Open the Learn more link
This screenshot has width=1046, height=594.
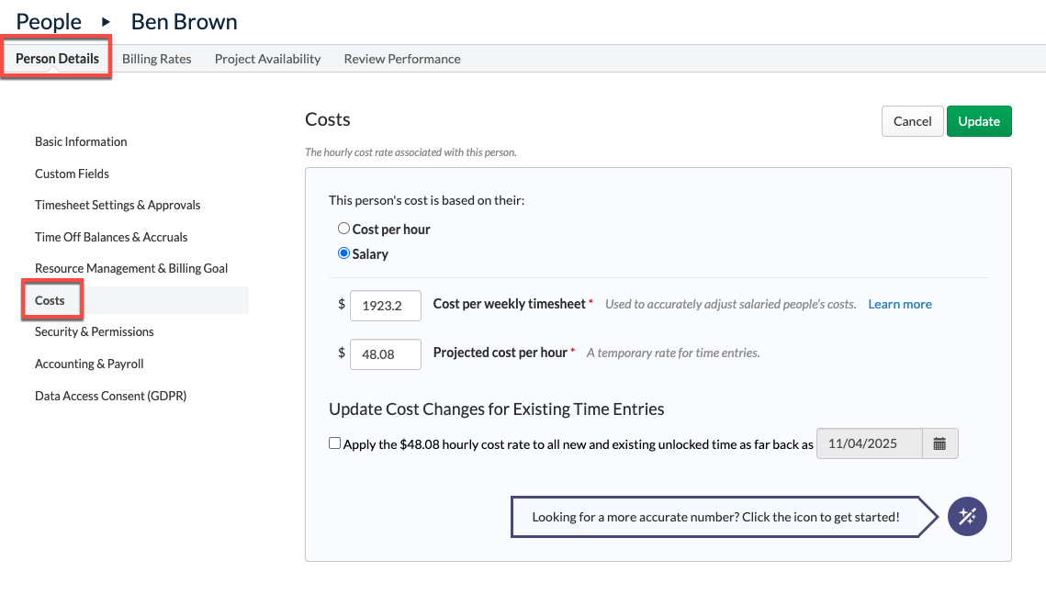click(900, 304)
